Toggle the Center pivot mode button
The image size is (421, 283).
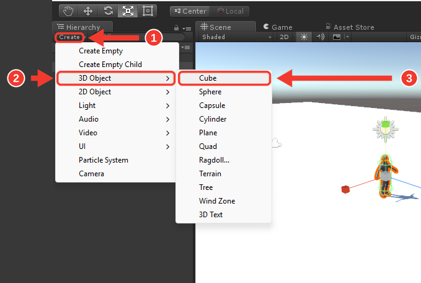190,11
